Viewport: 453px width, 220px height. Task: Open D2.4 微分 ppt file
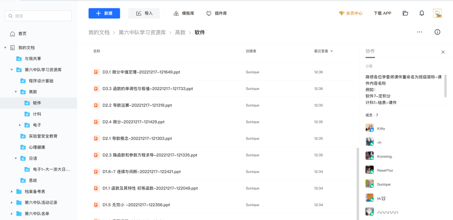[133, 122]
